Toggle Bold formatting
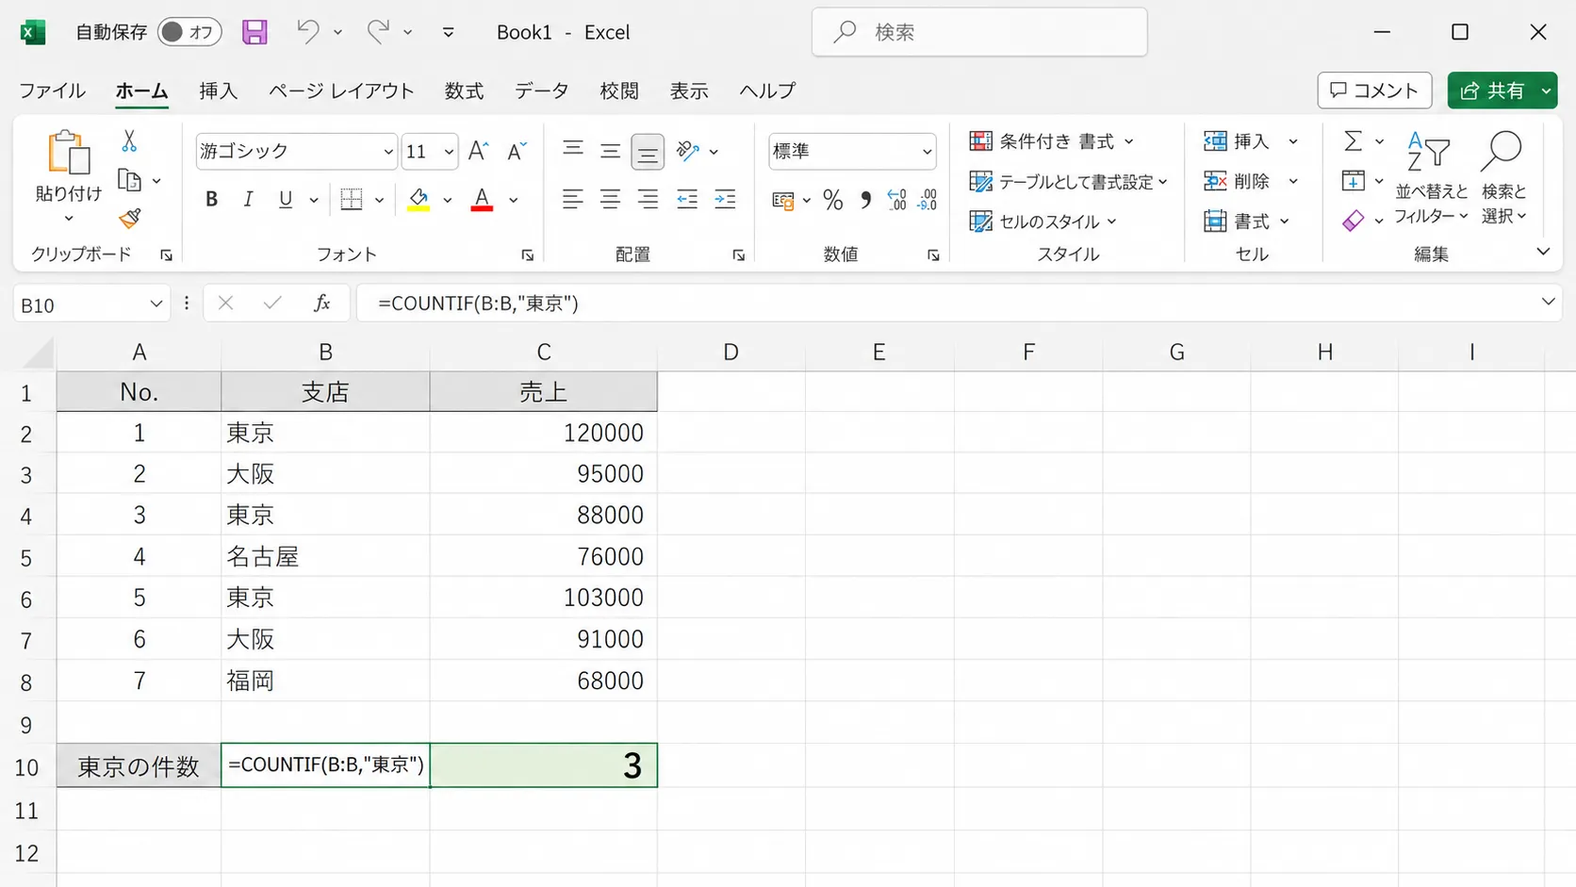The width and height of the screenshot is (1576, 887). click(211, 199)
